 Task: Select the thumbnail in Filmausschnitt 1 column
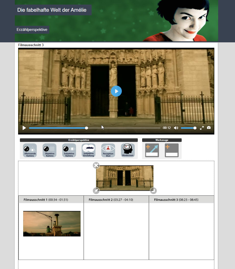pos(52,224)
